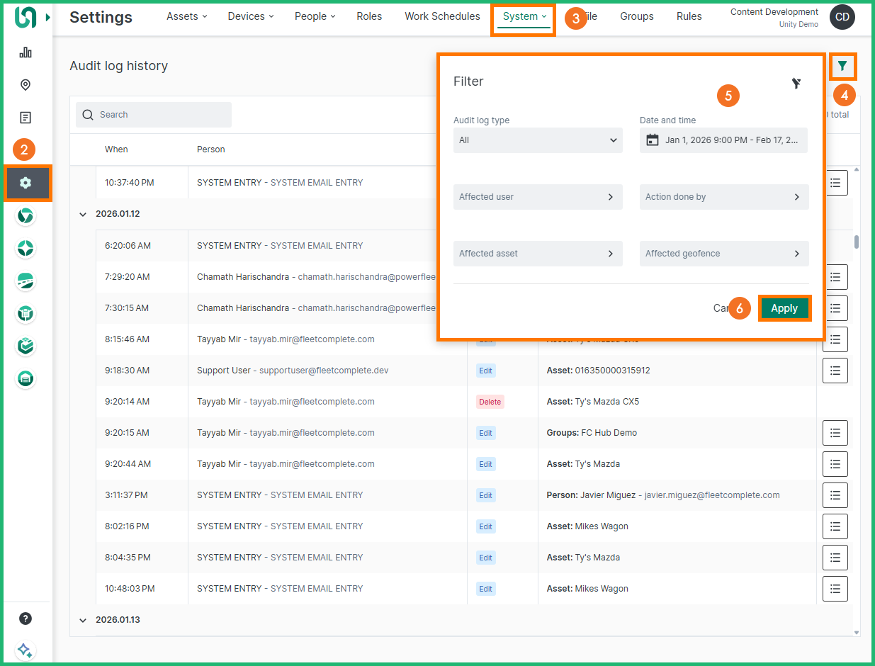Collapse the 2026.01.12 date group
Viewport: 875px width, 666px height.
[x=83, y=214]
